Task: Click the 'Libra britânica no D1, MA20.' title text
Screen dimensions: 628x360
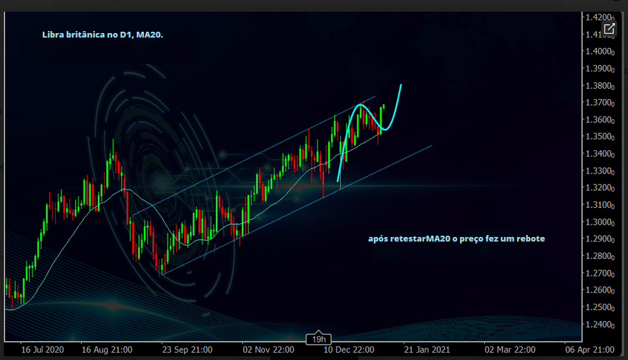Action: (x=102, y=35)
